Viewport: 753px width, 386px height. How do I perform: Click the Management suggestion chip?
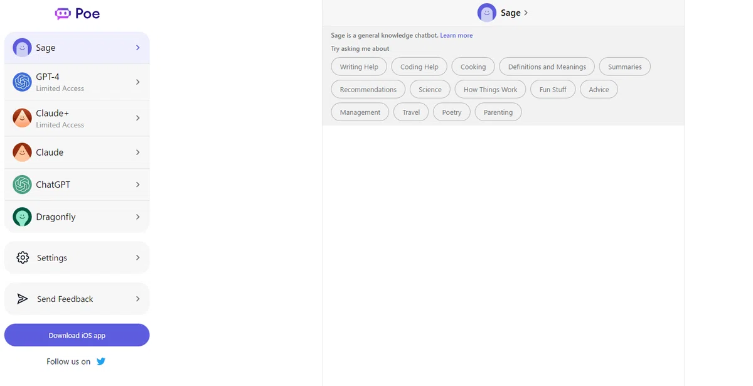click(x=360, y=112)
